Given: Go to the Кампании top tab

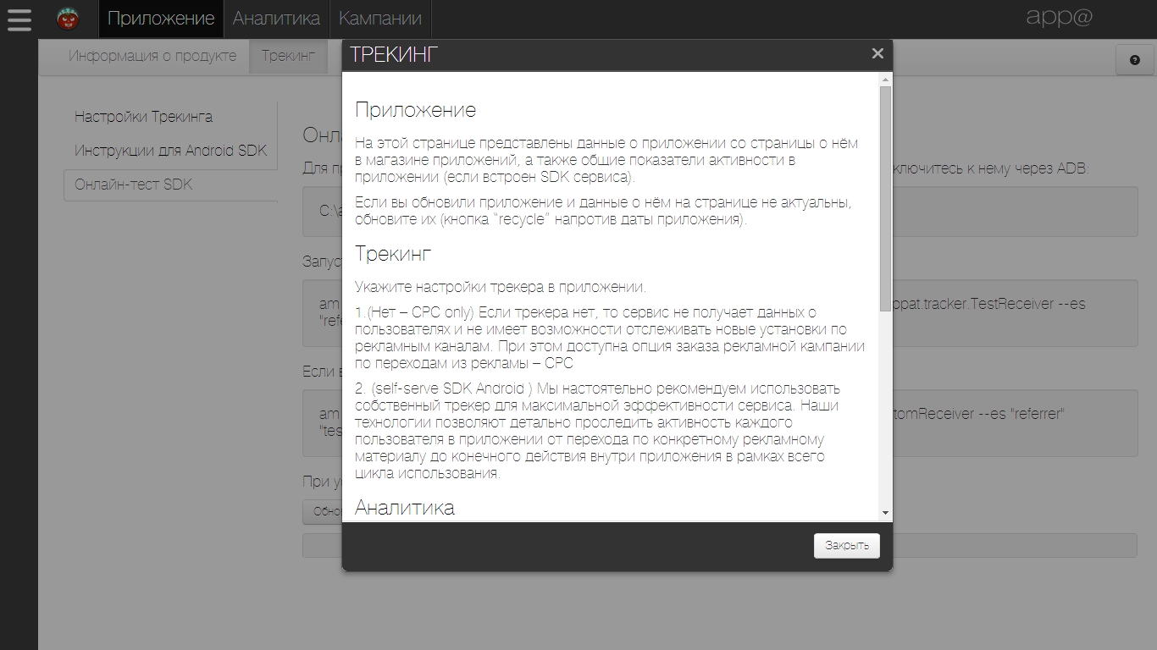Looking at the screenshot, I should click(x=379, y=19).
